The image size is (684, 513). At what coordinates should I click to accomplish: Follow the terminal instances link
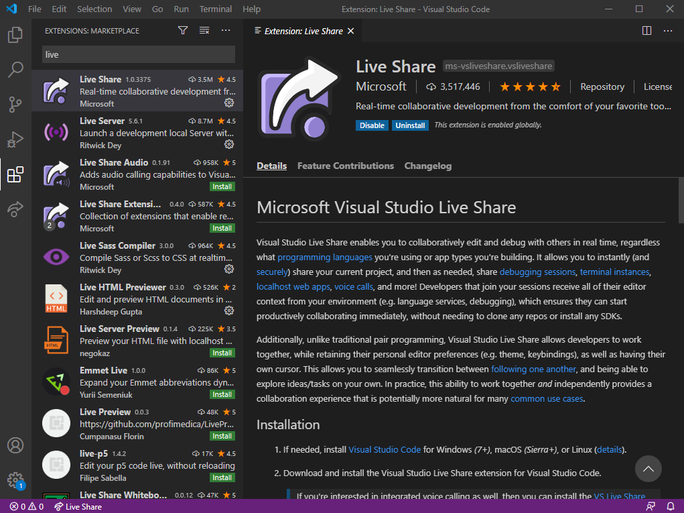point(614,272)
